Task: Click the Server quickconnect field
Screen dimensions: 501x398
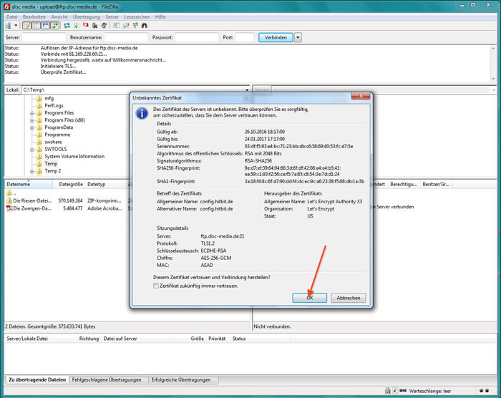Action: pos(44,37)
